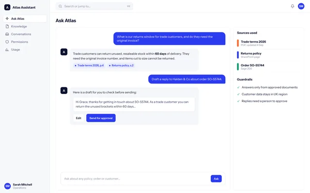Click the Atlas Assistant title text
This screenshot has height=193, width=310.
pyautogui.click(x=24, y=8)
